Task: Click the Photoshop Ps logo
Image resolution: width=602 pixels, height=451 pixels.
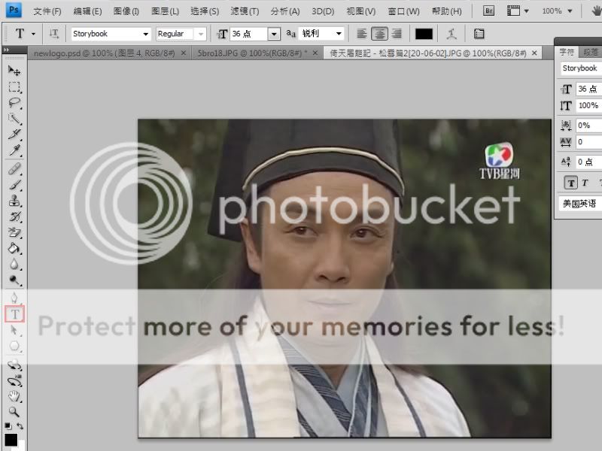Action: 14,11
